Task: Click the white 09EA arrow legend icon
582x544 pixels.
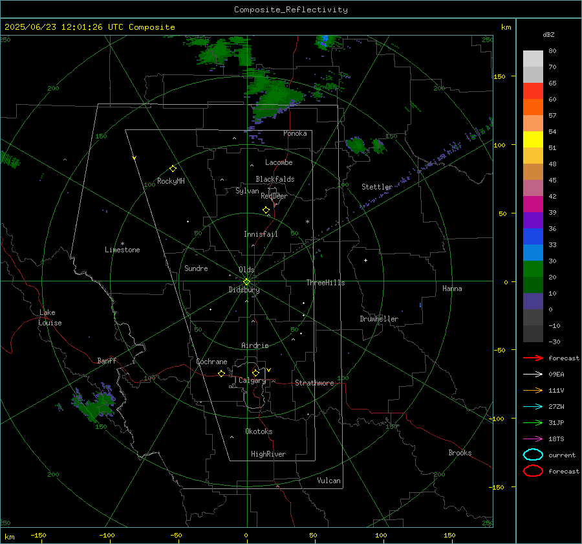Action: pyautogui.click(x=533, y=375)
